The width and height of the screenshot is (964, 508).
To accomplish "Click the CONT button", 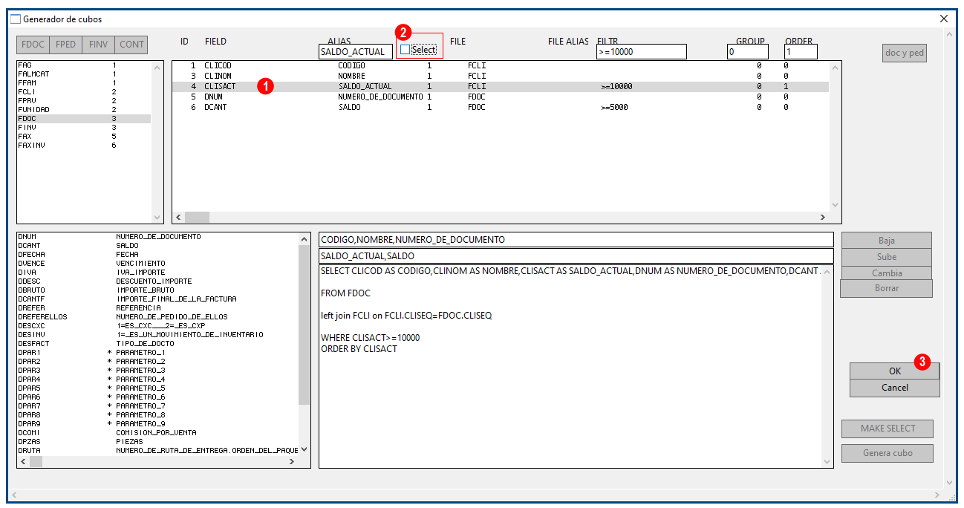I will pos(131,45).
